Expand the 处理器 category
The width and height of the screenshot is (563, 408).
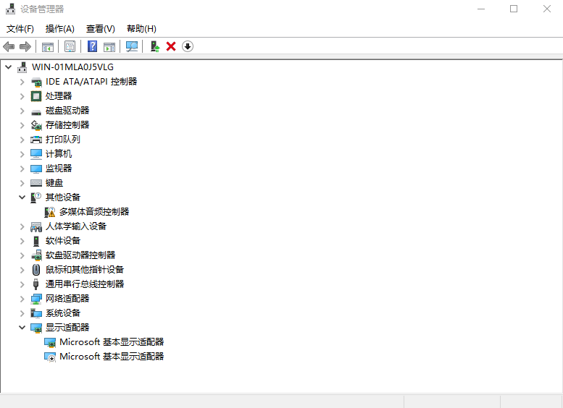tap(22, 96)
